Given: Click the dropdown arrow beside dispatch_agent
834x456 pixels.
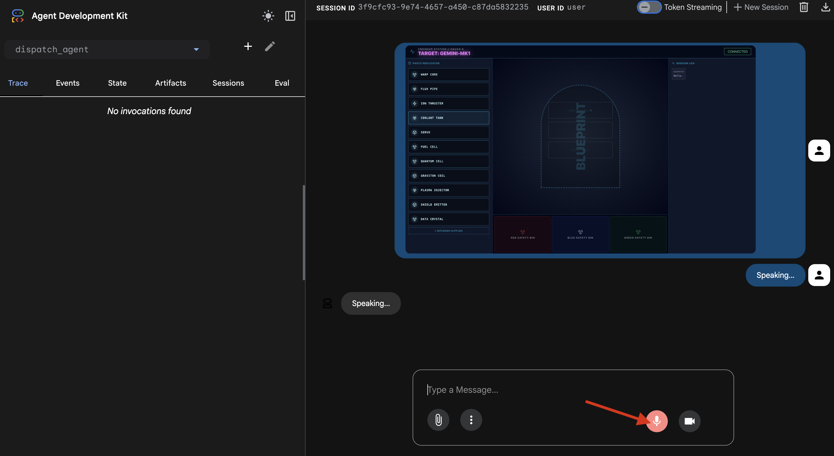Looking at the screenshot, I should click(x=196, y=50).
